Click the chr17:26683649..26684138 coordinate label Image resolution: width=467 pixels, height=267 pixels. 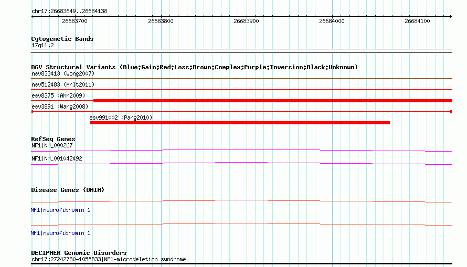coord(69,12)
